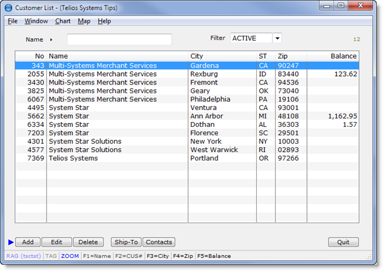The image size is (383, 271).
Task: Click the blue arrow beside the Add button
Action: point(11,242)
